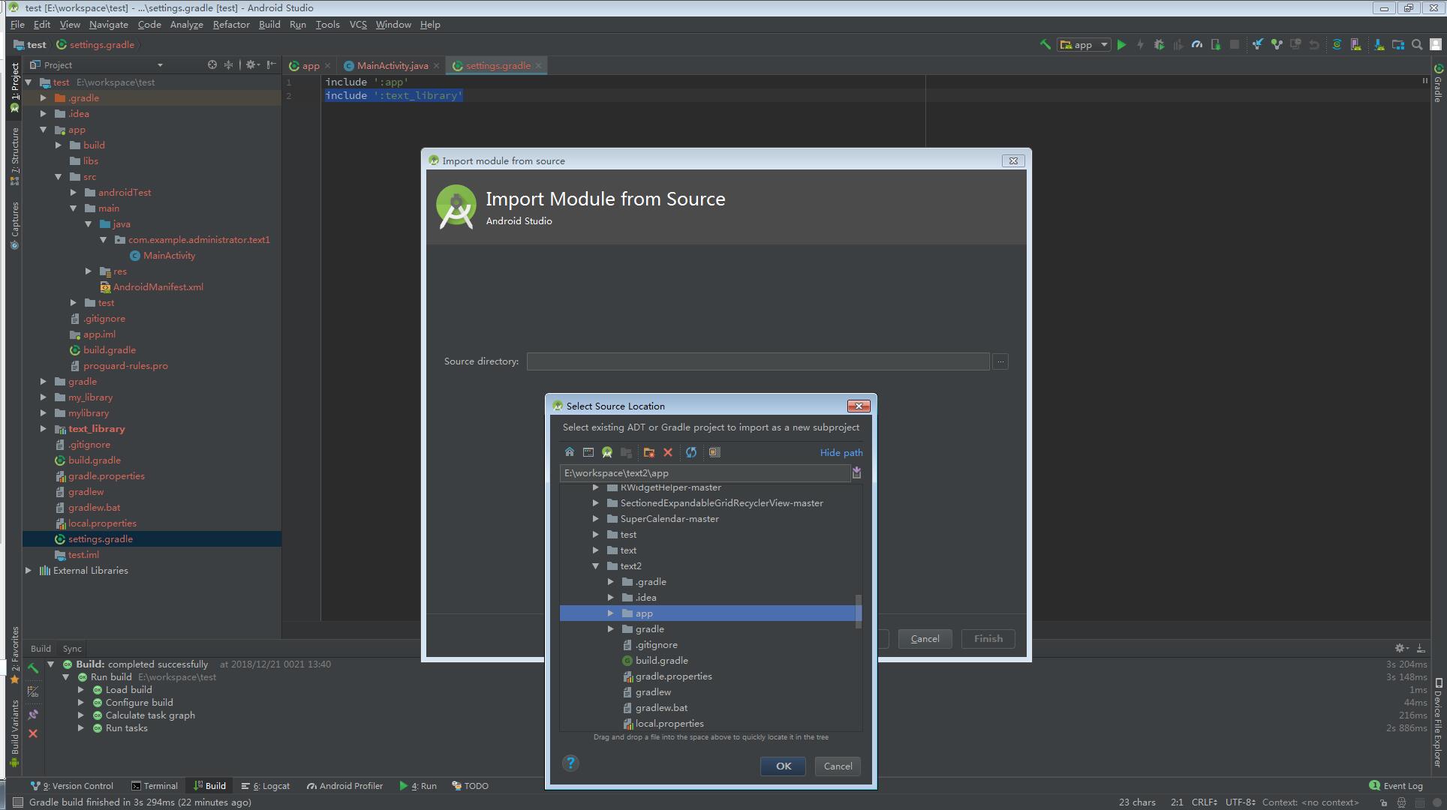
Task: Open the Refactor menu
Action: point(230,25)
